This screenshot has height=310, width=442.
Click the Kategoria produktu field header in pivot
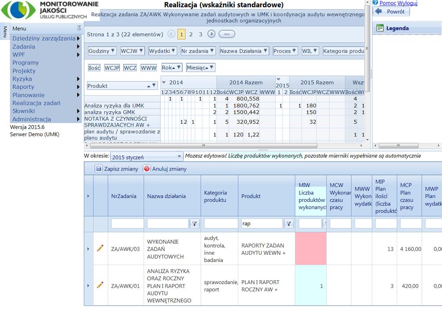tap(344, 51)
